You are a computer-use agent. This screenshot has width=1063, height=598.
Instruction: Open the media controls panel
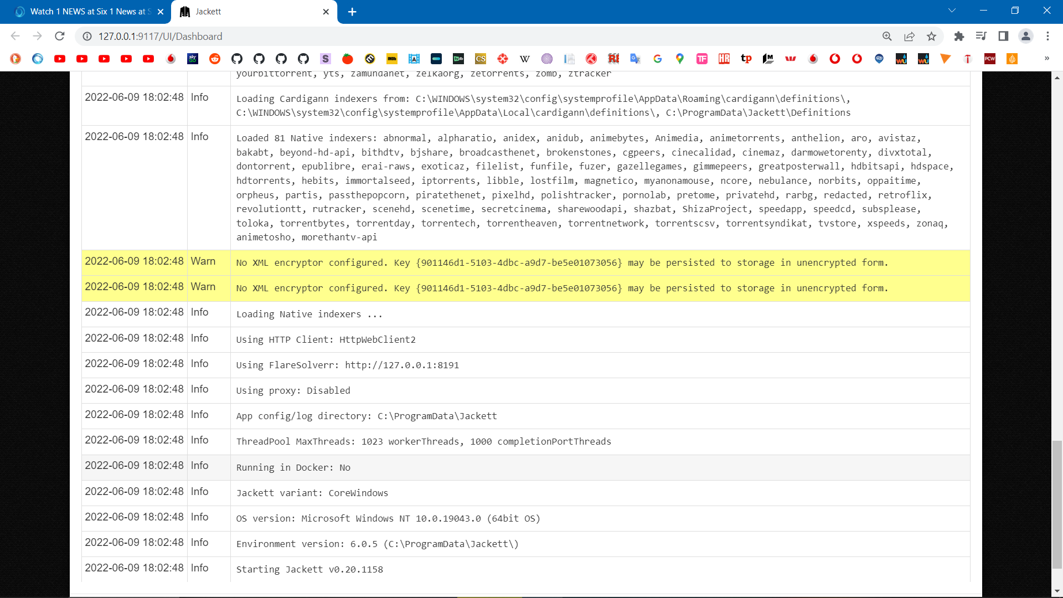point(981,36)
